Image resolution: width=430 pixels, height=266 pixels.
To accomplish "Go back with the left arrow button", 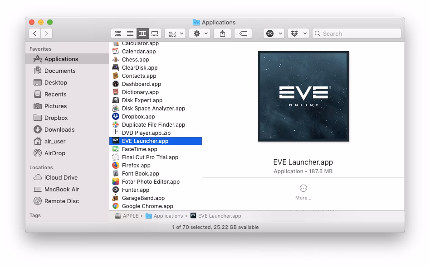I will point(35,33).
